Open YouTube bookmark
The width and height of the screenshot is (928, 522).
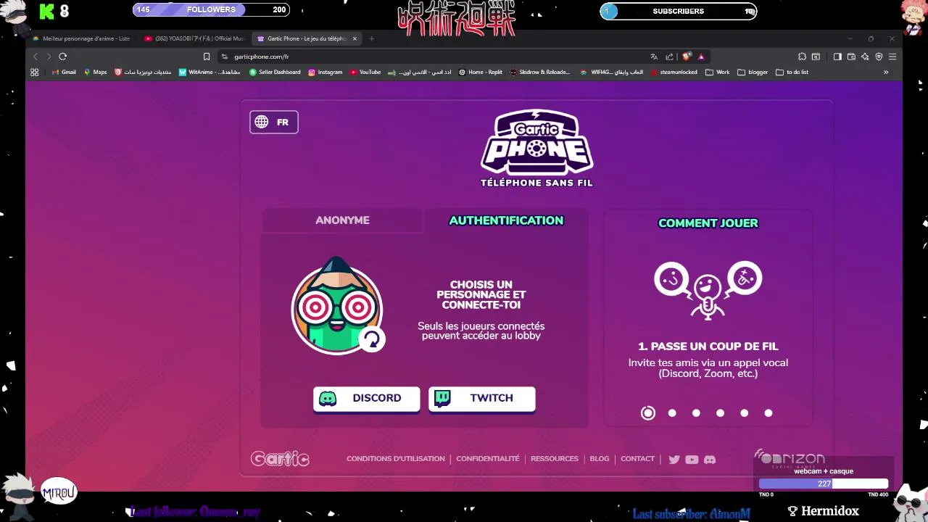point(365,72)
